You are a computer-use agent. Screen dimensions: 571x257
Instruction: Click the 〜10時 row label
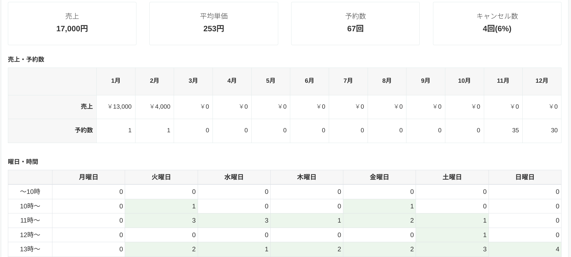30,192
